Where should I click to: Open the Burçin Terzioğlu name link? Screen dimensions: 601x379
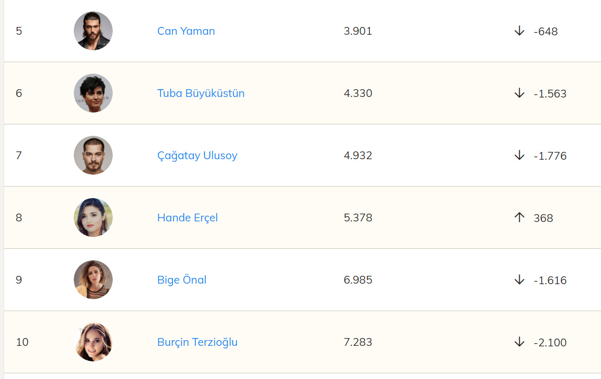[x=197, y=342]
